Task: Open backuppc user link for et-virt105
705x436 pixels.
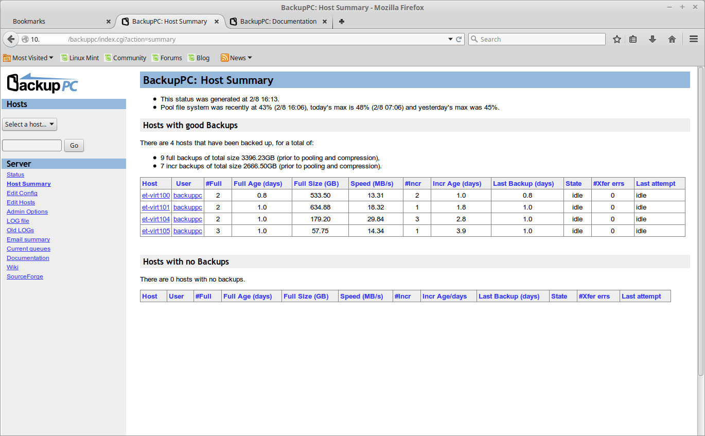Action: point(188,231)
